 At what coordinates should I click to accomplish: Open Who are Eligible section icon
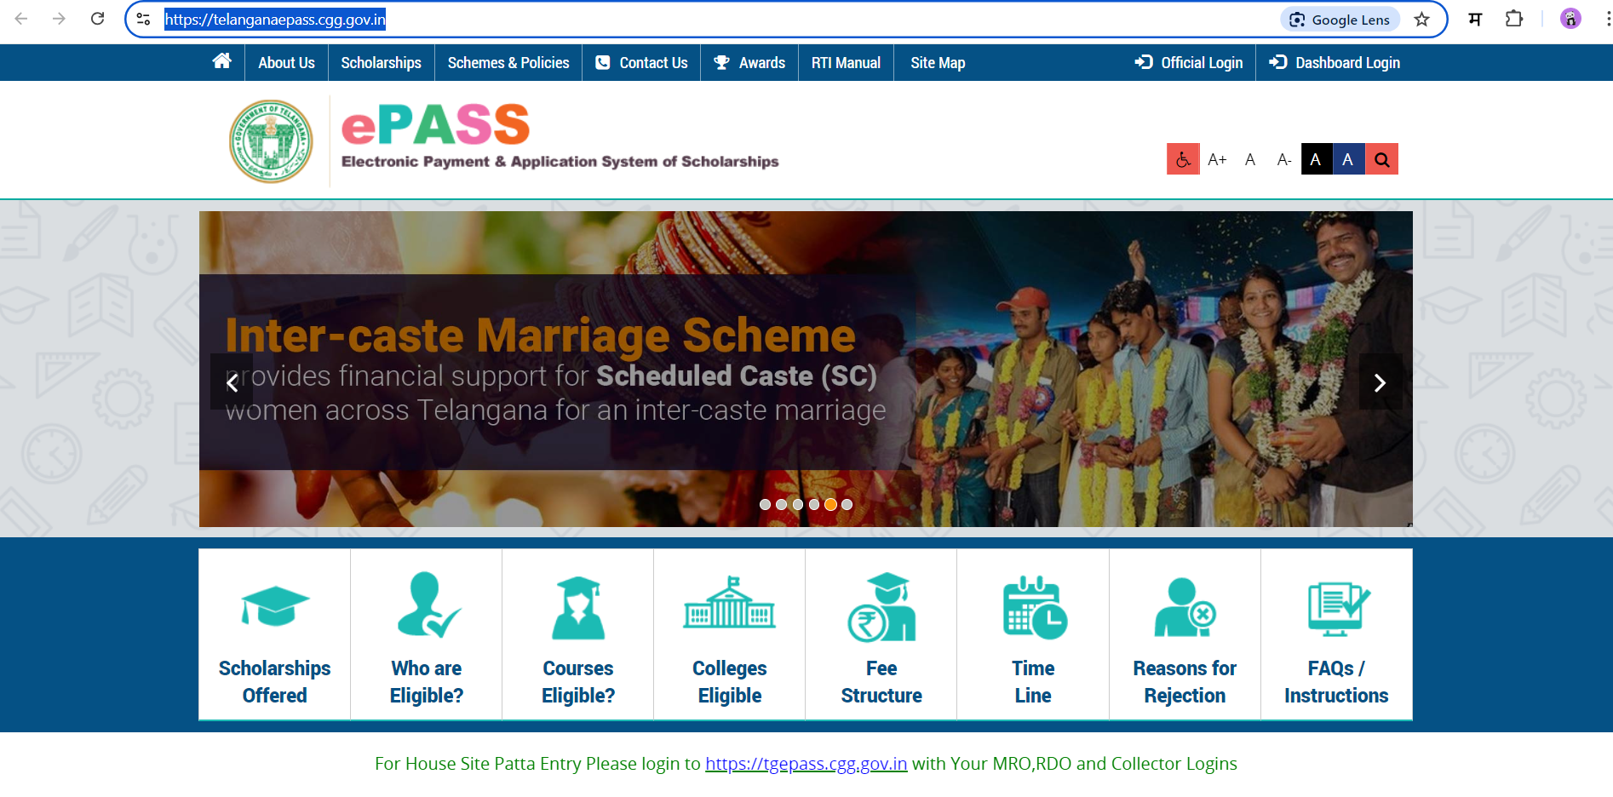click(426, 606)
